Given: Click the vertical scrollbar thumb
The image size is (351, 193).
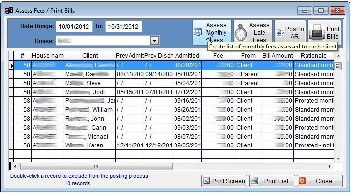Looking at the screenshot, I should click(x=338, y=66).
